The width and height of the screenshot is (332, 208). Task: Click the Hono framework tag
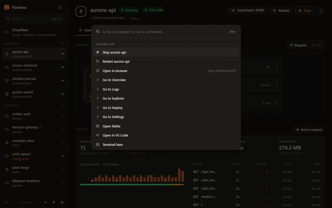tap(134, 18)
